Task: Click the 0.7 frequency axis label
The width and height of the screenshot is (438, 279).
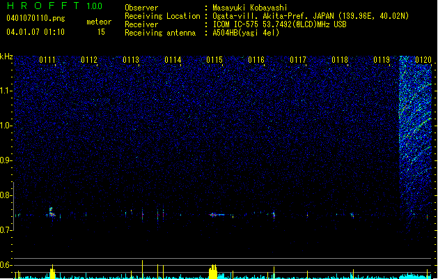Action: click(6, 230)
